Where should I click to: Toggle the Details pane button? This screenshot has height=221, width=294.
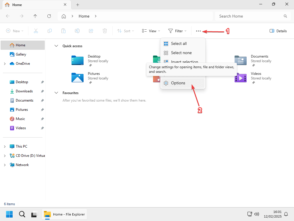click(278, 31)
